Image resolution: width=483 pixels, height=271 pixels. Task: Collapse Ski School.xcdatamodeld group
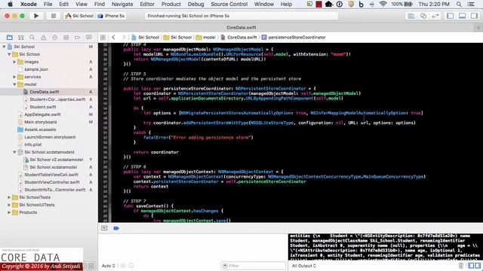pyautogui.click(x=14, y=152)
